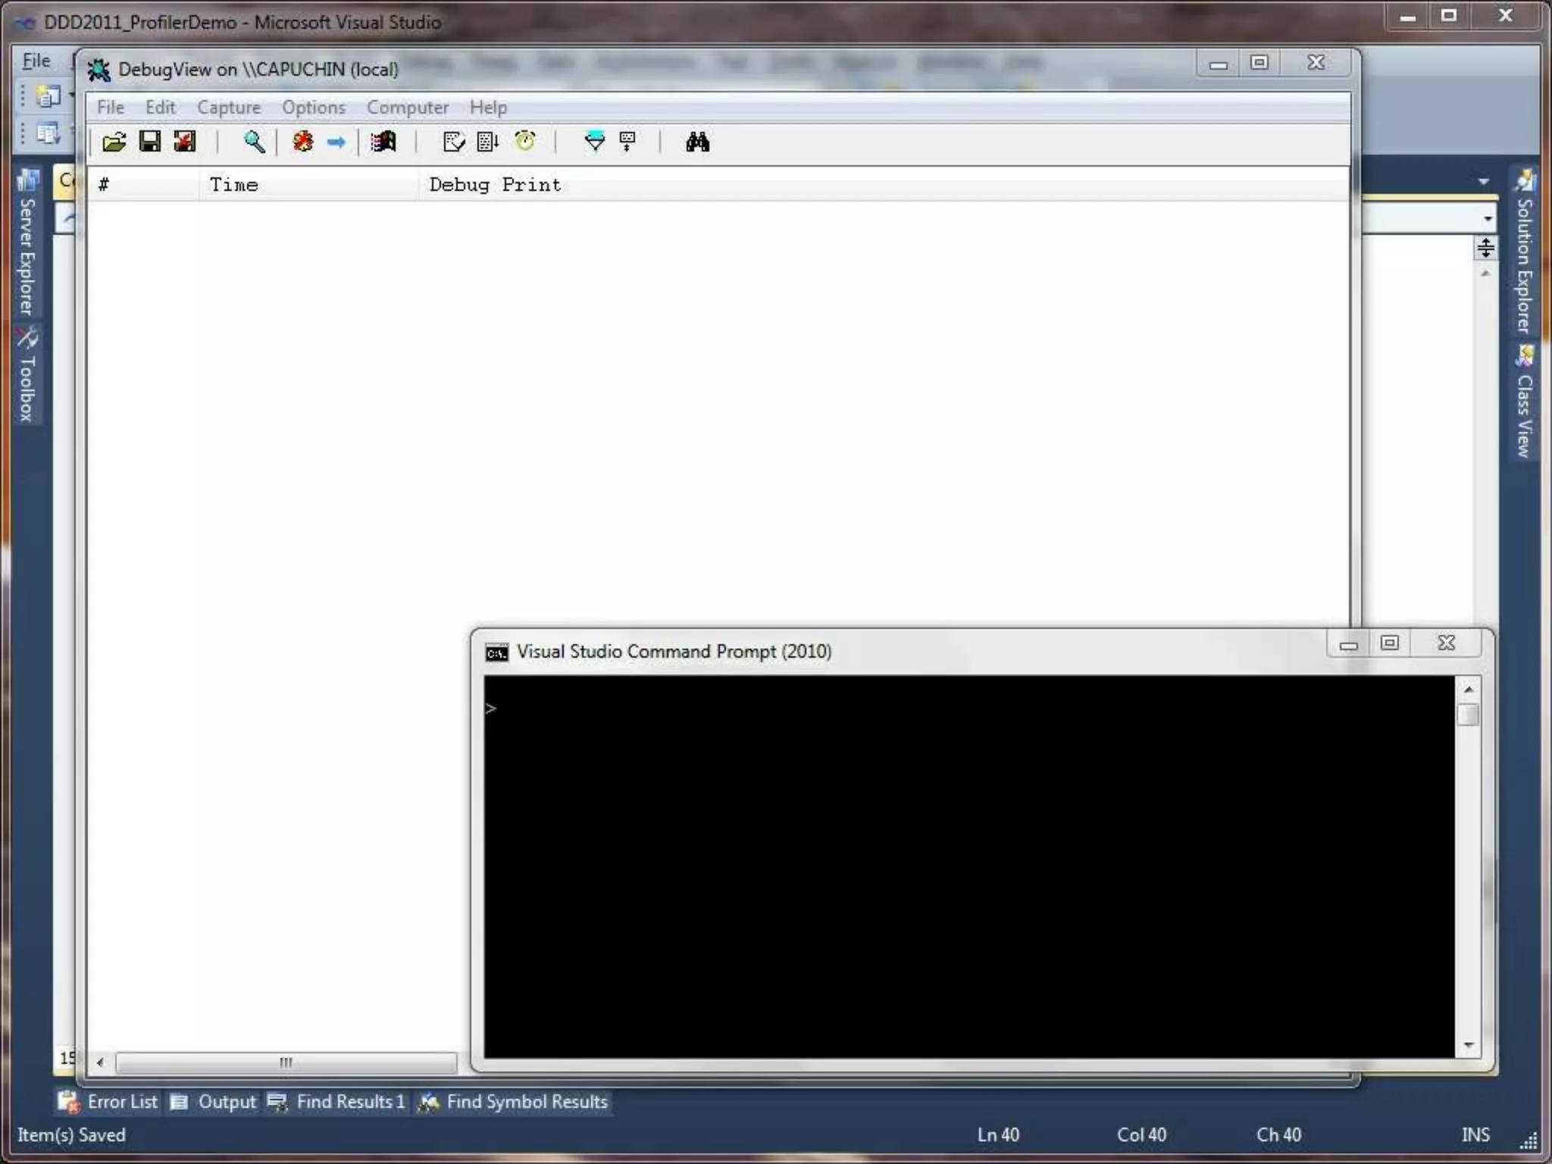This screenshot has height=1164, width=1552.
Task: Toggle Autoscroll in DebugView toolbar
Action: (x=487, y=142)
